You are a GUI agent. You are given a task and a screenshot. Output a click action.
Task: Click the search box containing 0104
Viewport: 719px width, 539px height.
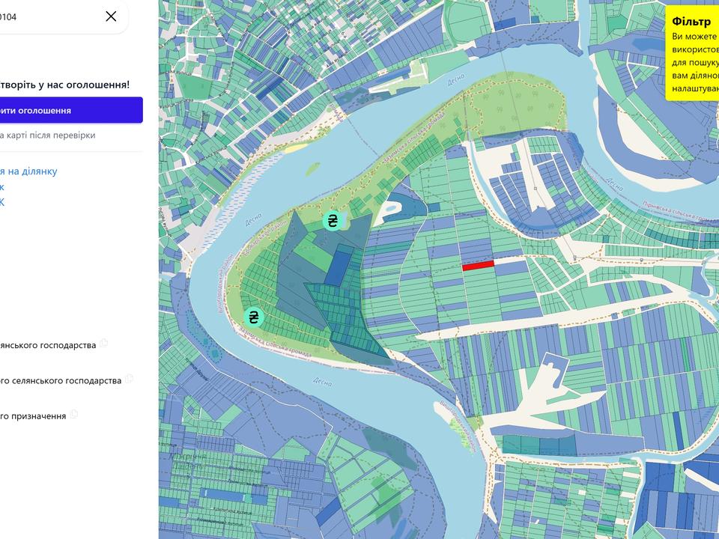point(61,17)
